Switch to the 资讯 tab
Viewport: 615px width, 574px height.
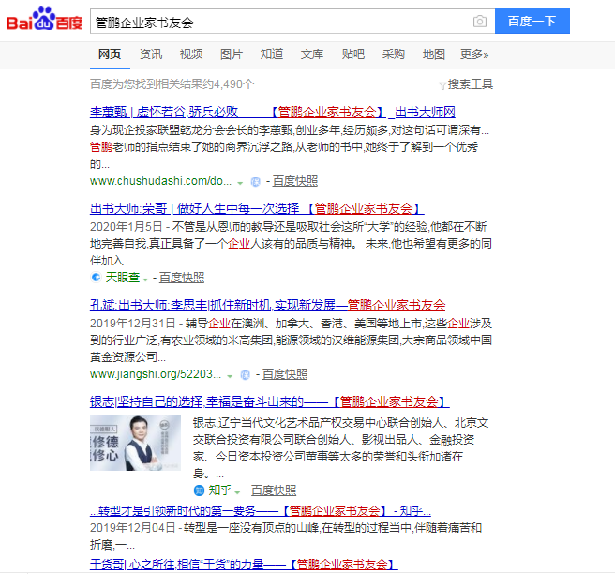pos(150,54)
